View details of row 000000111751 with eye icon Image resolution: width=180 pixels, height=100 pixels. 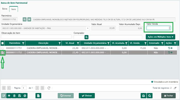(172, 48)
